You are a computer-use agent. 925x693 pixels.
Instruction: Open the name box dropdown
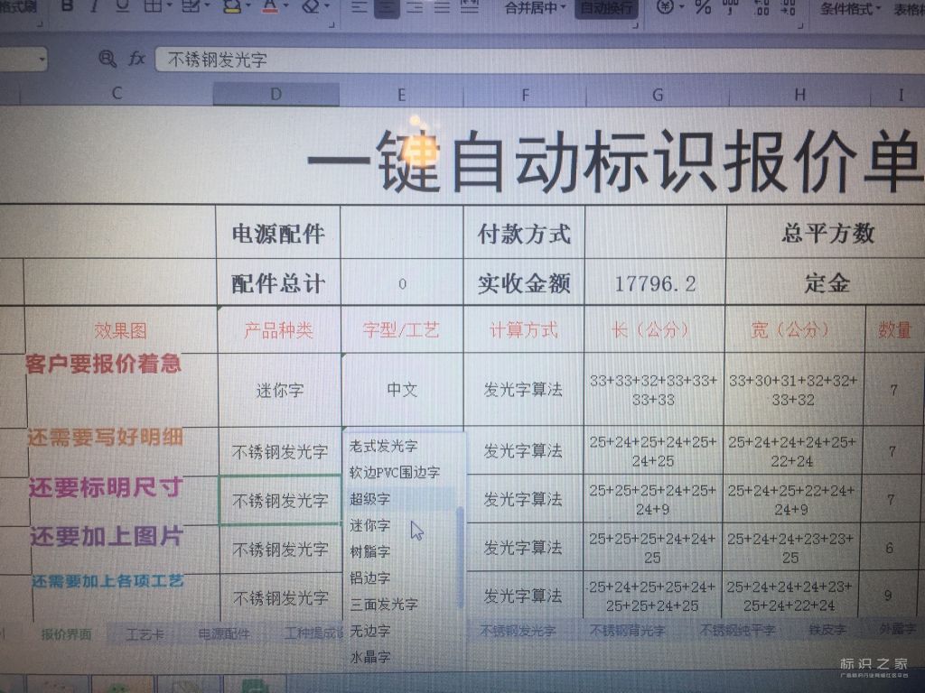click(42, 59)
